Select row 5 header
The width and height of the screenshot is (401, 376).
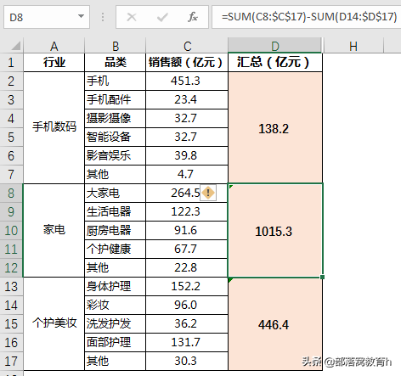pos(11,137)
